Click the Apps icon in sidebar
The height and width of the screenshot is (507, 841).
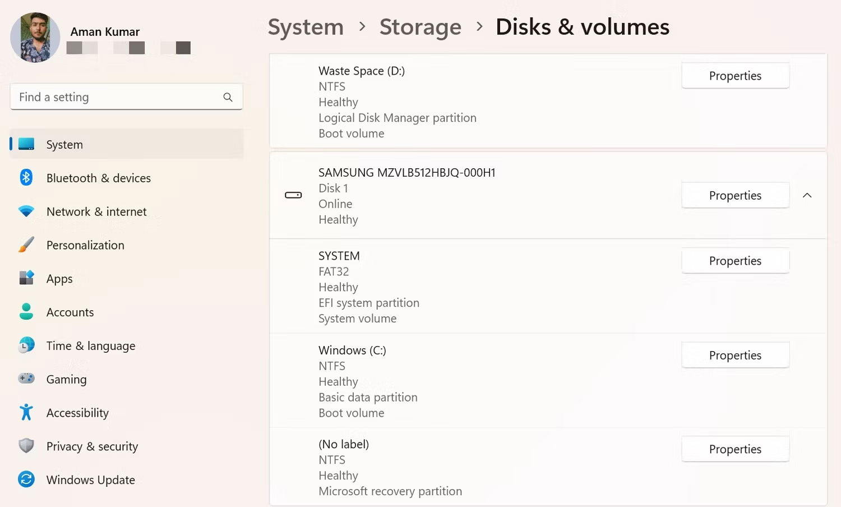(26, 278)
